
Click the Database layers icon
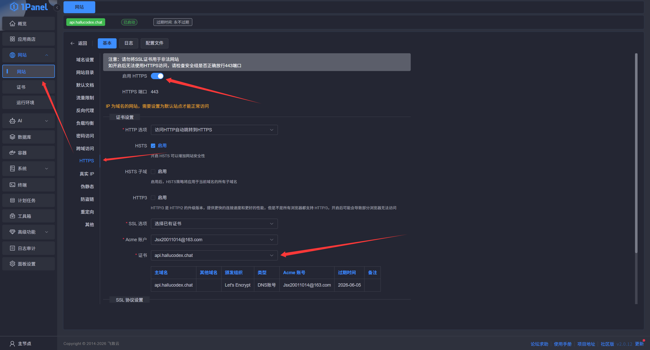point(12,137)
